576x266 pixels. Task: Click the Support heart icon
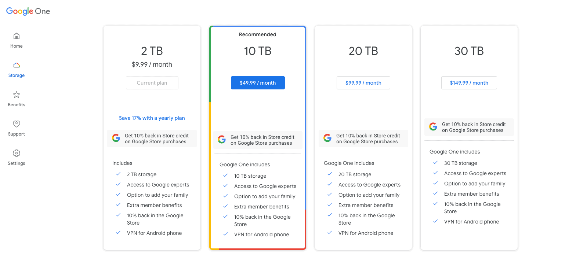tap(17, 124)
